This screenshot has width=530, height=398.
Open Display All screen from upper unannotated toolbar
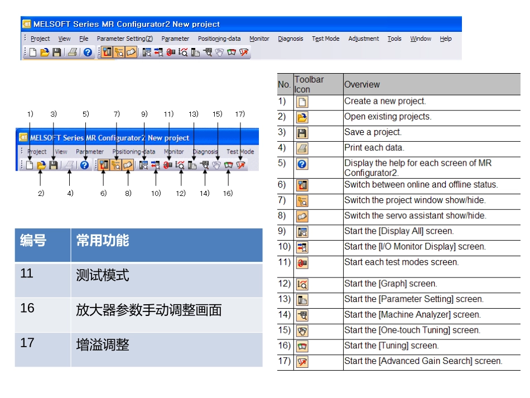click(x=147, y=52)
